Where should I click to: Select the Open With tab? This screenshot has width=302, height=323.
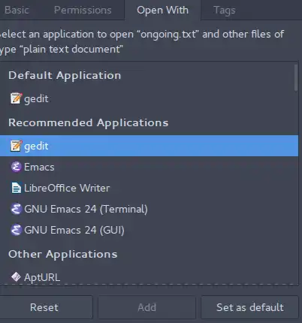(162, 10)
